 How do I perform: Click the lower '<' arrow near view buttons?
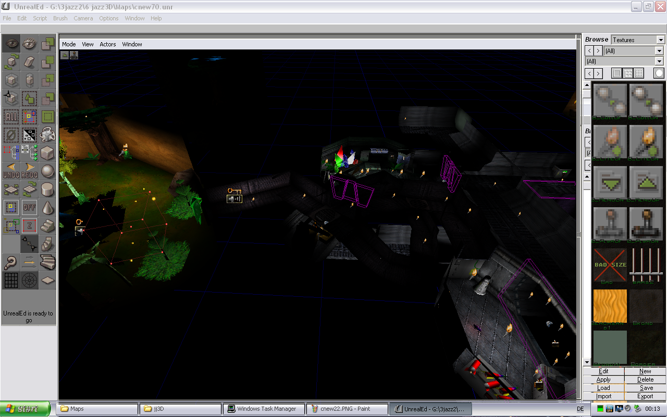[x=589, y=73]
